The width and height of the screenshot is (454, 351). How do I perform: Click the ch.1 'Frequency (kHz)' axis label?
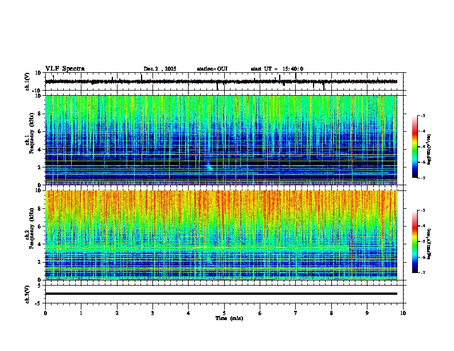[x=32, y=133]
